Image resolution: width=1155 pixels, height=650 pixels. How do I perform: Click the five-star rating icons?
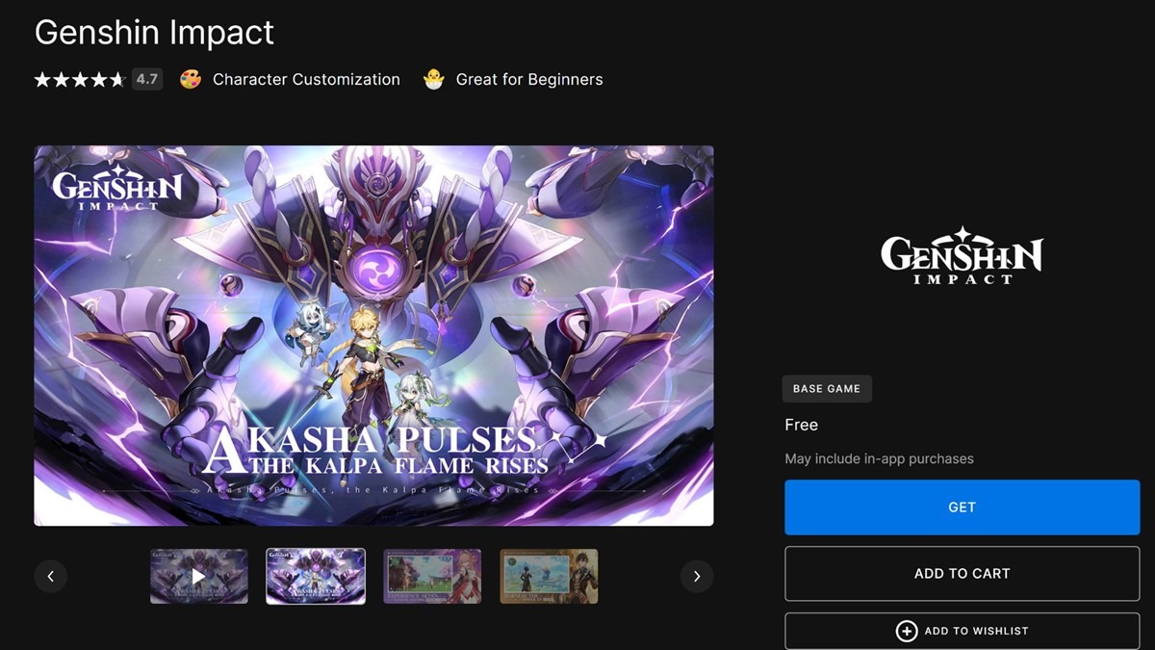[x=80, y=80]
